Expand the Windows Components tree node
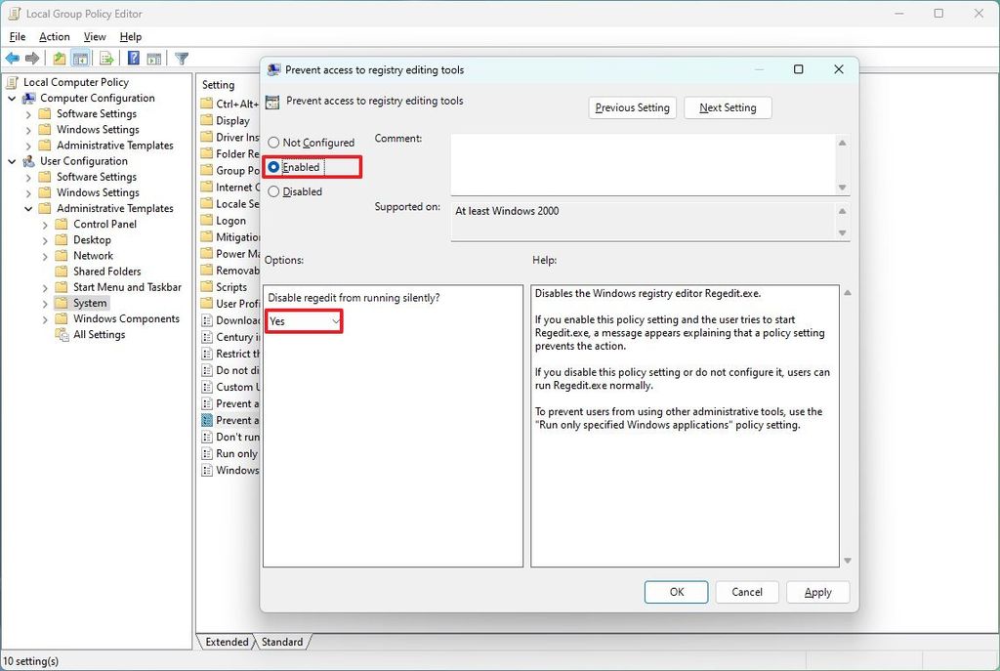Screen dimensions: 1000x671 [43, 318]
